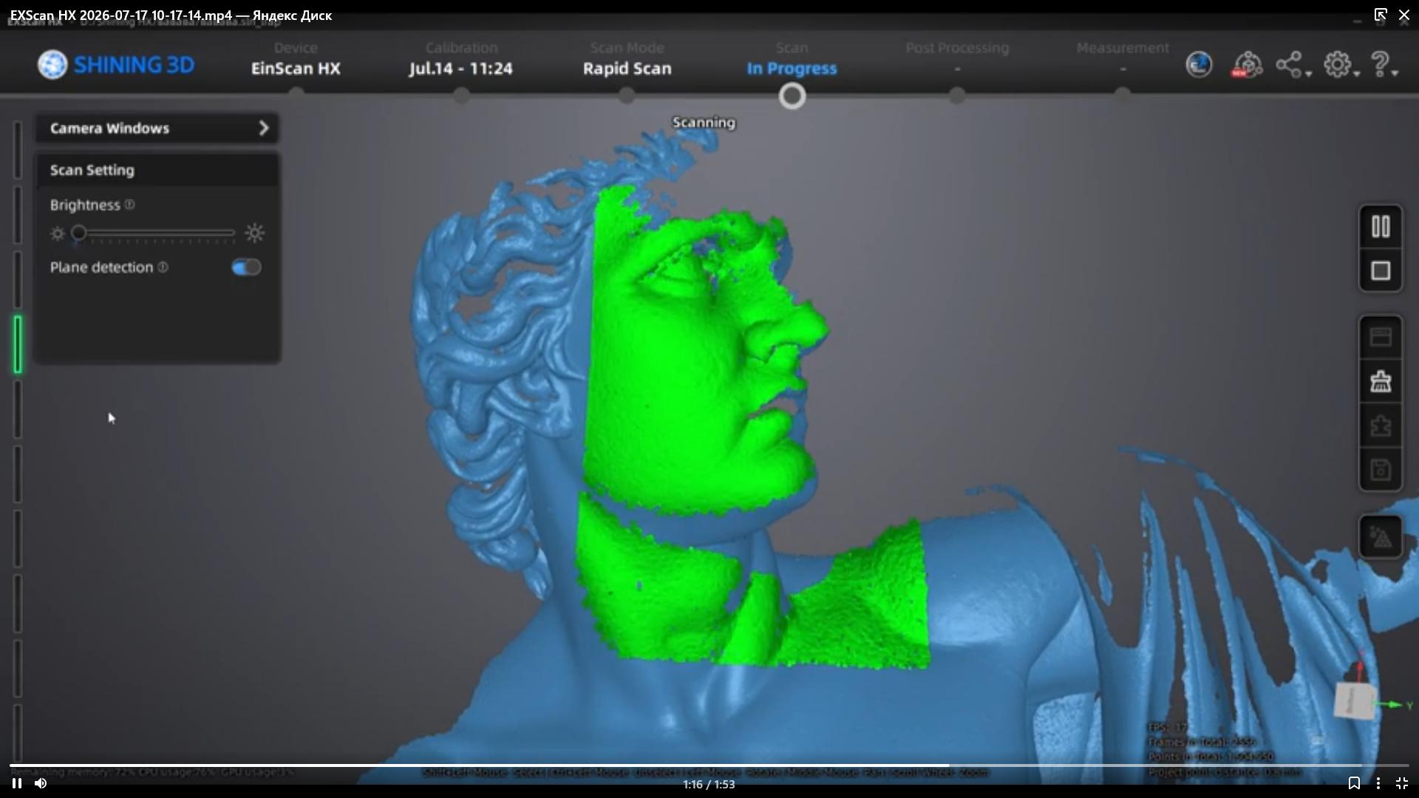Click the globe icon in the top bar
Image resolution: width=1419 pixels, height=798 pixels.
click(x=1199, y=65)
